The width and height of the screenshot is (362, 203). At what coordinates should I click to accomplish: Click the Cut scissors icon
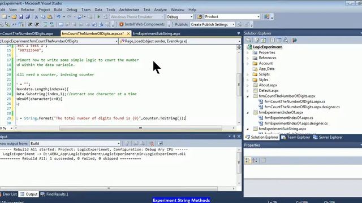tap(36, 17)
